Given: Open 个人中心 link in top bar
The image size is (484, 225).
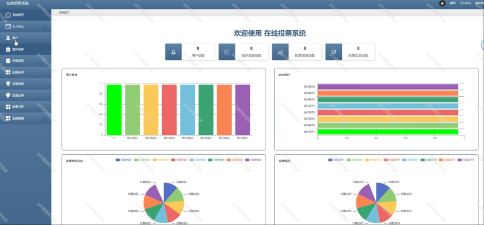Looking at the screenshot, I should point(465,3).
